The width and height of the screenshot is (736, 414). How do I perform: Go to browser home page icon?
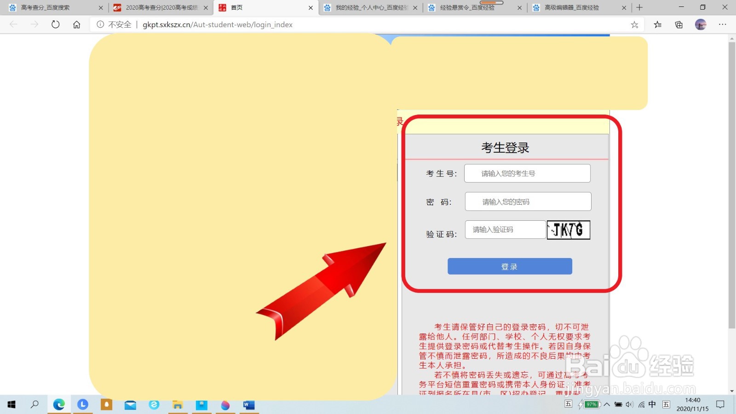(x=77, y=24)
